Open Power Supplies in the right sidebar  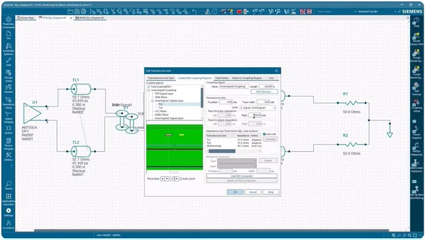coord(417,133)
